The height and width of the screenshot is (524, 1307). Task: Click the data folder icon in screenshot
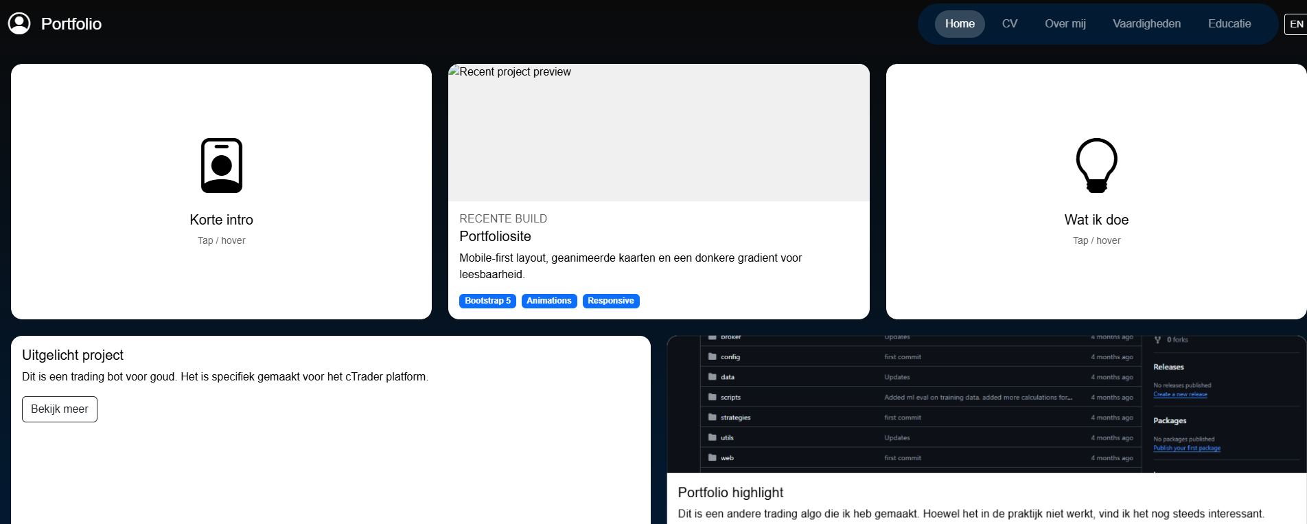(x=713, y=377)
